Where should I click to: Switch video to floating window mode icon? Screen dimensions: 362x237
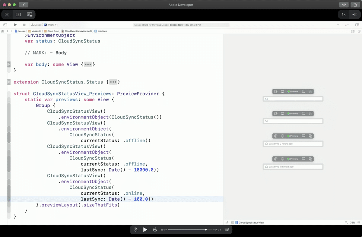[x=30, y=14]
